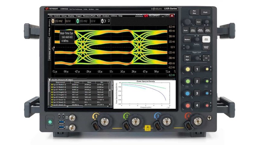Open the Color Grade side tab

[112, 86]
